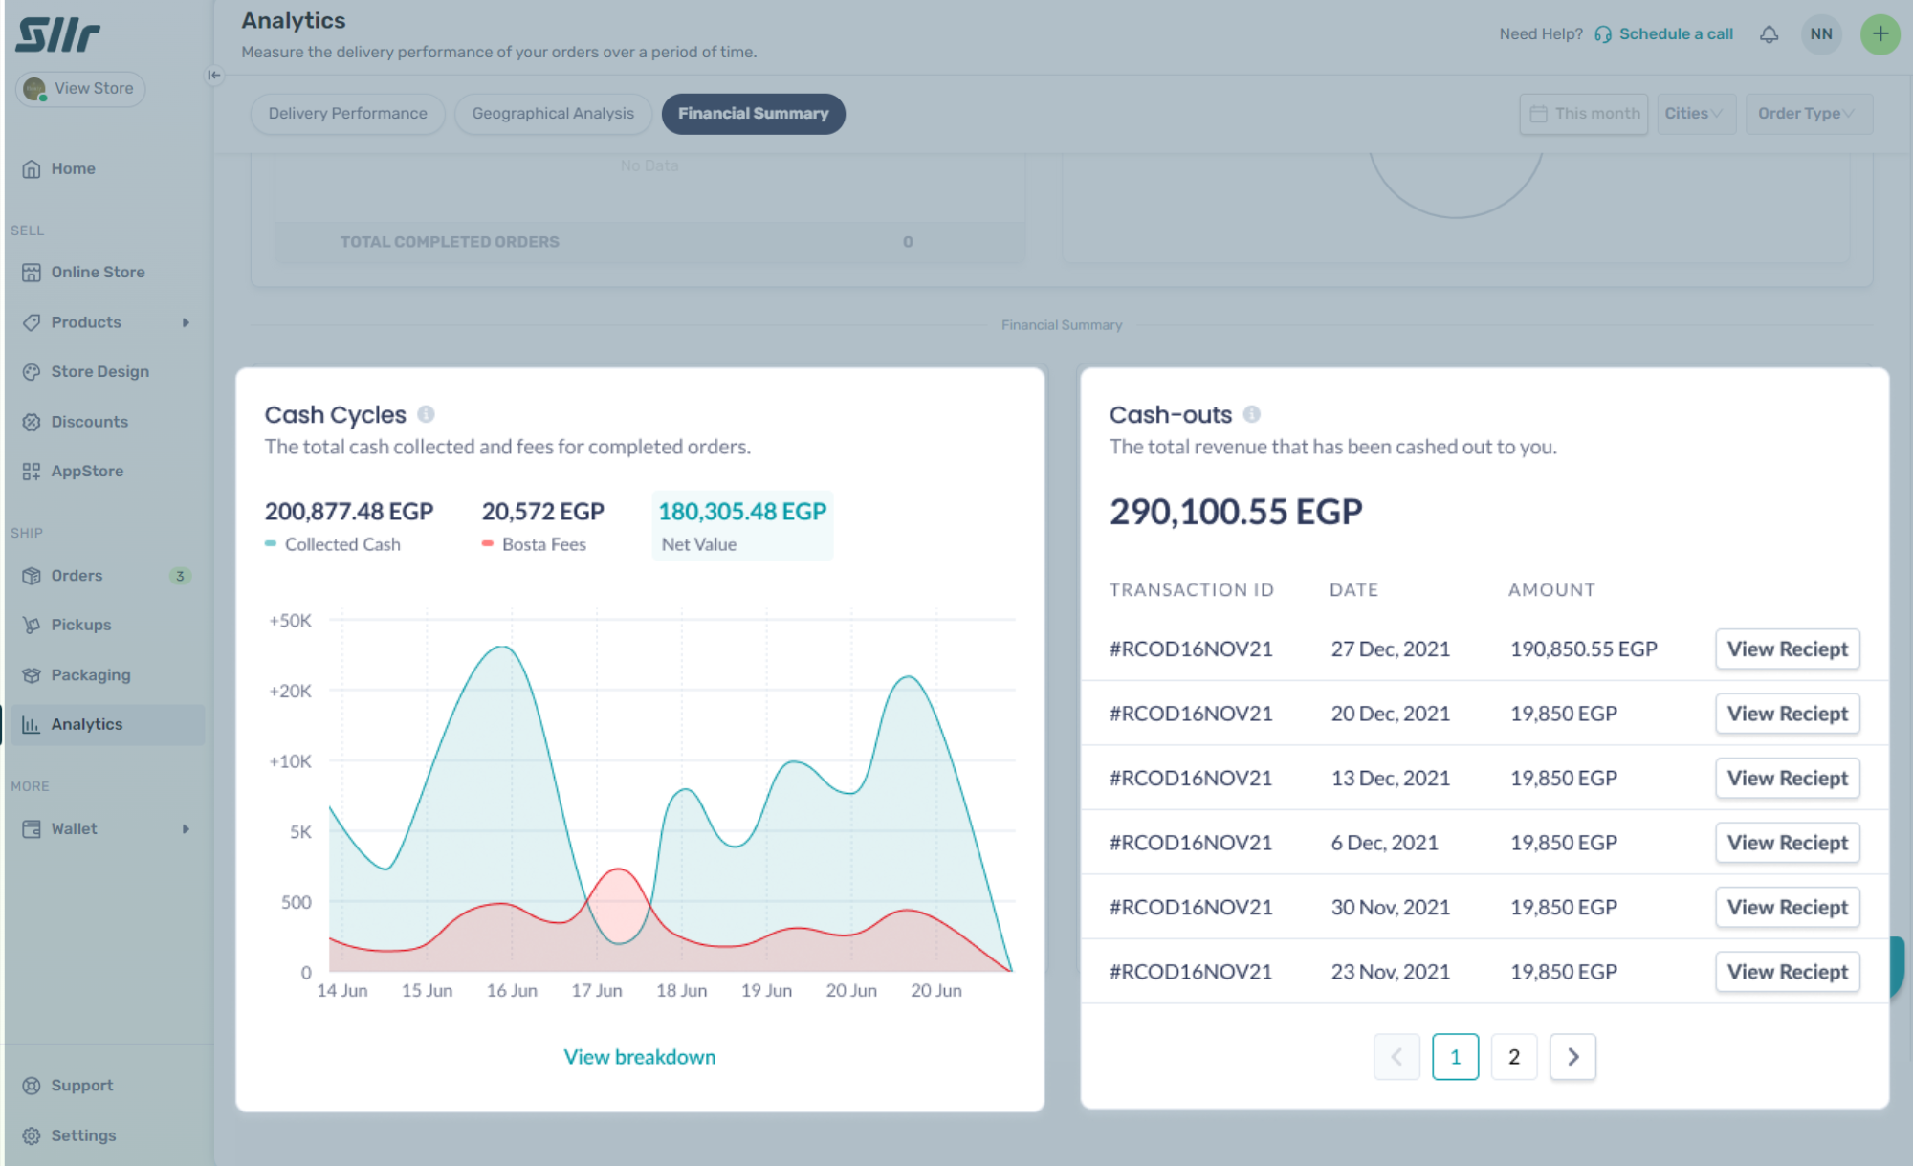1913x1166 pixels.
Task: Go to page 2 of cash-outs
Action: tap(1513, 1057)
